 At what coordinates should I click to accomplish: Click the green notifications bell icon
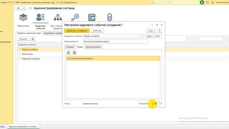[202, 3]
